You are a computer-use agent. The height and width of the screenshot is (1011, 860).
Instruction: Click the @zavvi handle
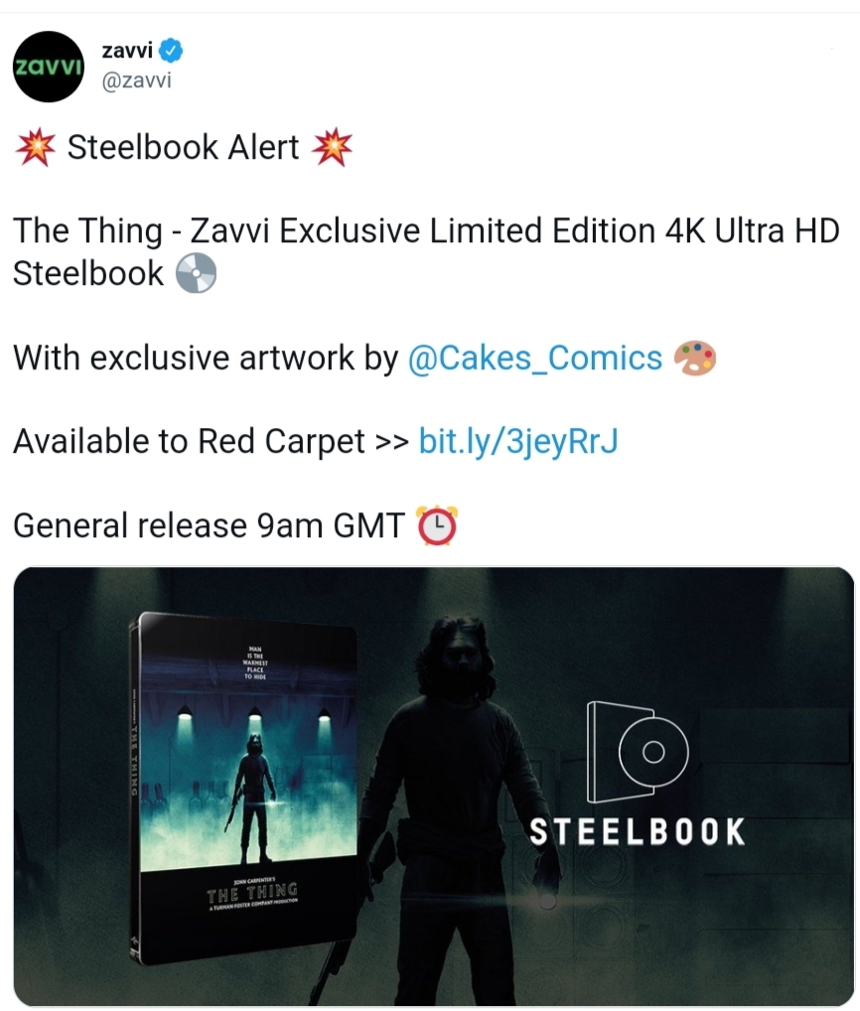point(137,80)
